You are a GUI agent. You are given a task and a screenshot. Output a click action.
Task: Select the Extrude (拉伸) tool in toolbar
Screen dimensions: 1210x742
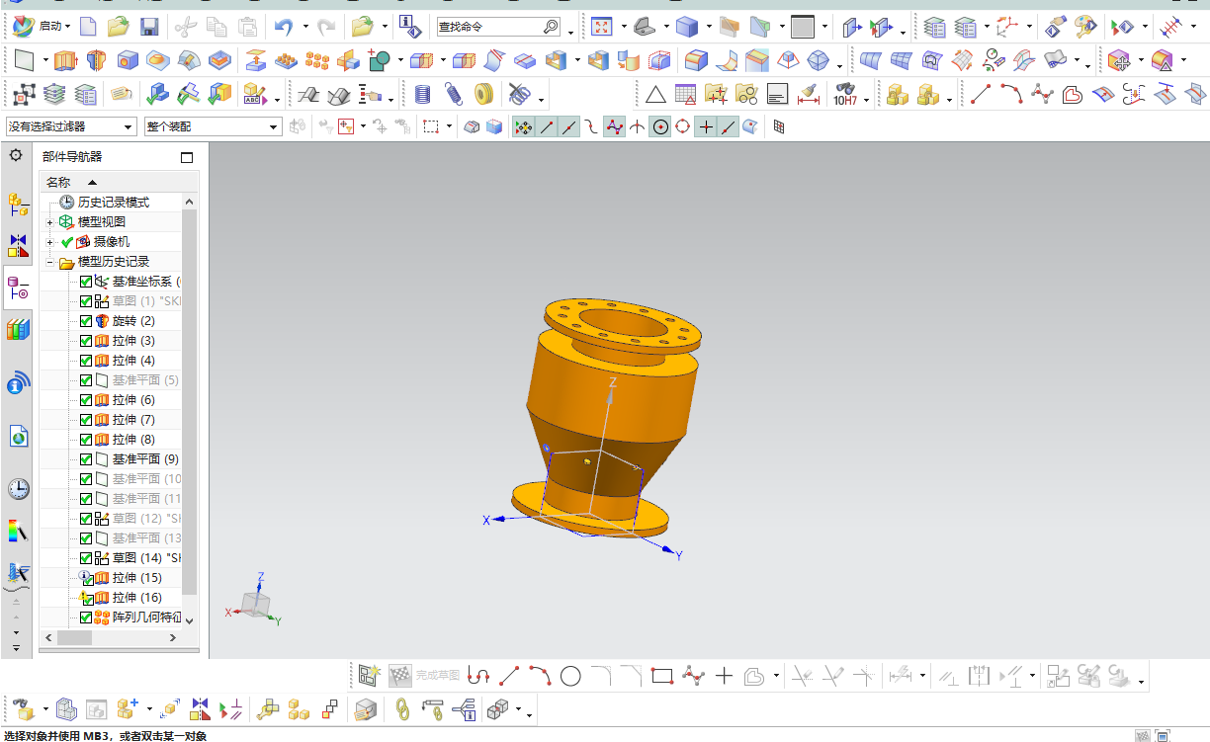tap(64, 61)
